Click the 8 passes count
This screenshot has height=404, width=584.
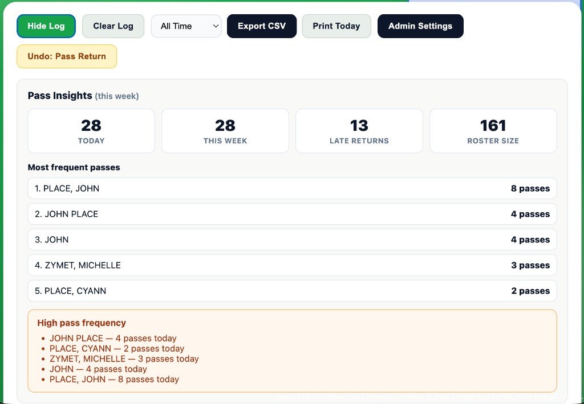coord(530,188)
